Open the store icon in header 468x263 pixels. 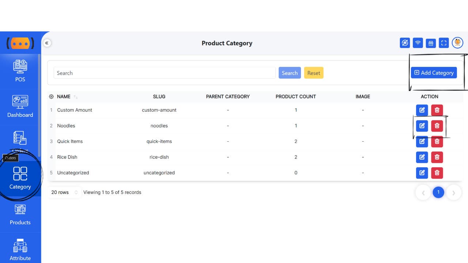point(431,43)
